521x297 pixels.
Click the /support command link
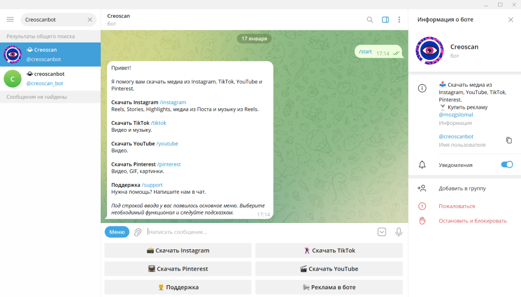click(x=152, y=185)
